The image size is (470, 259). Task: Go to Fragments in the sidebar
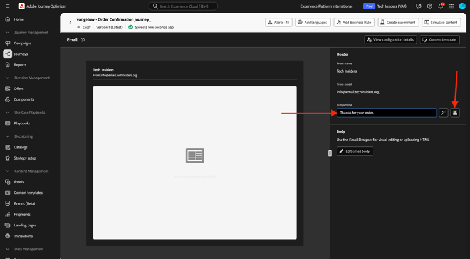click(22, 215)
